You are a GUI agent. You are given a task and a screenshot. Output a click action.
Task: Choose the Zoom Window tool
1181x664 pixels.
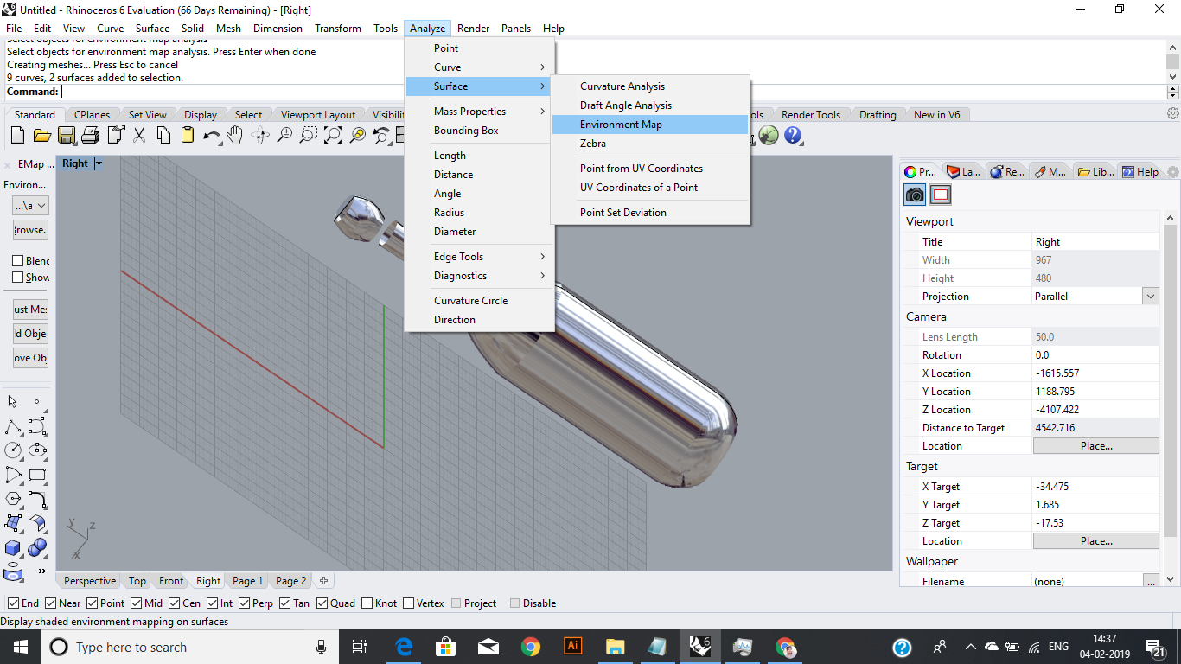pyautogui.click(x=308, y=135)
